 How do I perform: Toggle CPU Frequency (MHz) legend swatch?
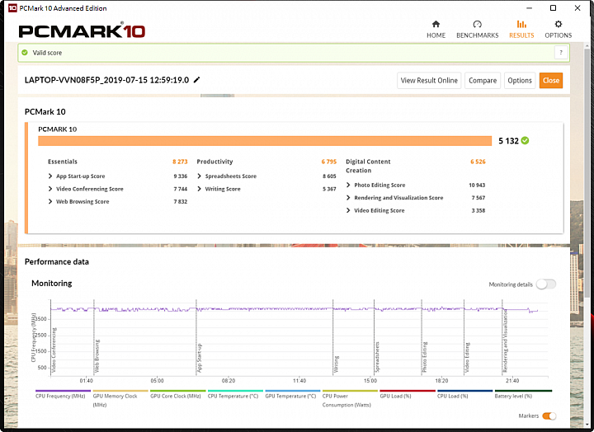click(63, 391)
